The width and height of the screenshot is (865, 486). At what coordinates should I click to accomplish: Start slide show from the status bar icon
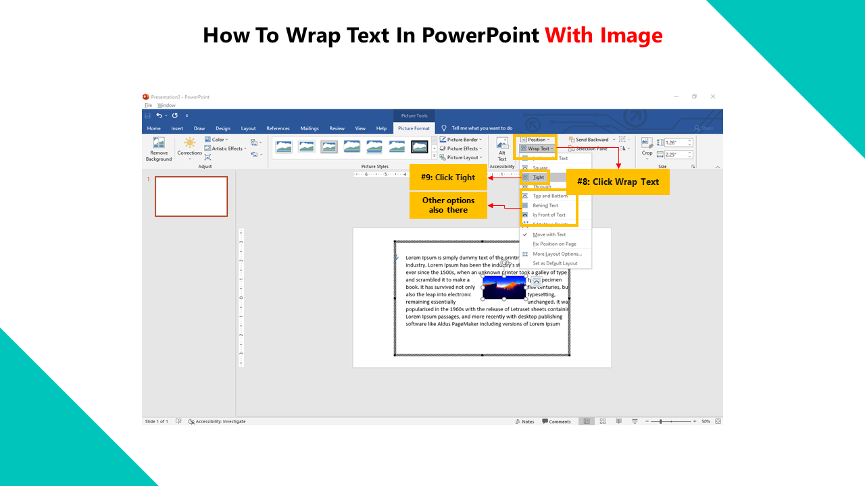pos(635,421)
